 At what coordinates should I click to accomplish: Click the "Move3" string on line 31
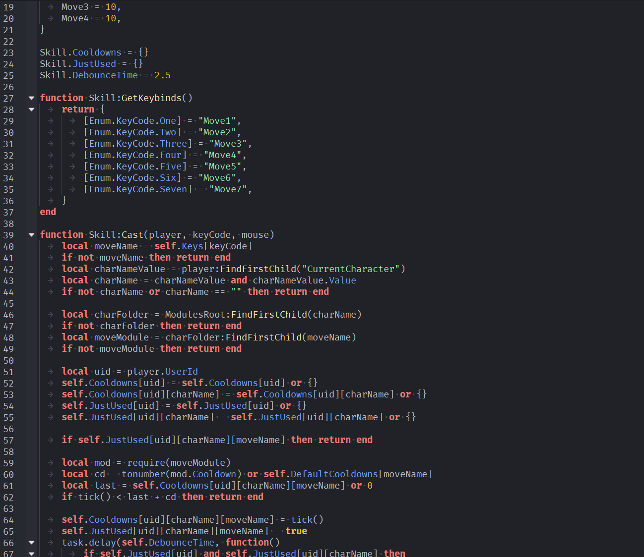click(228, 144)
